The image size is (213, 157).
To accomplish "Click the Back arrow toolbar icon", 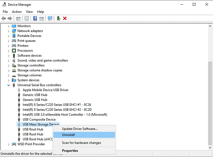I will tap(4, 19).
